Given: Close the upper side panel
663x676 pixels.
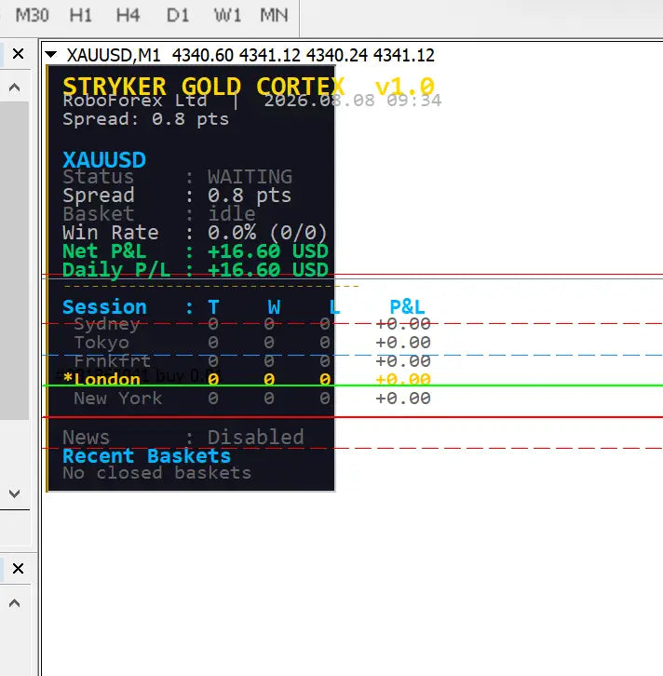Looking at the screenshot, I should (18, 54).
